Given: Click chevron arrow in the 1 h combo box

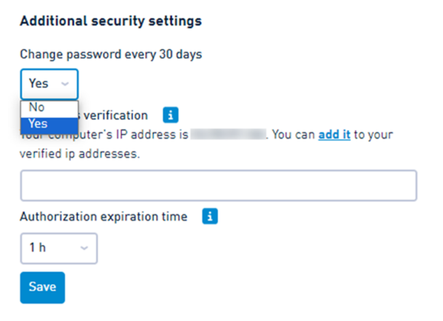Looking at the screenshot, I should pyautogui.click(x=84, y=248).
